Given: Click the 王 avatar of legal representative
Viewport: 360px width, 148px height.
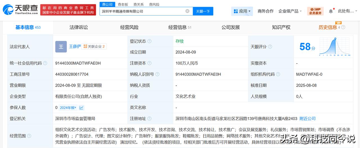Looking at the screenshot, I should click(61, 47).
